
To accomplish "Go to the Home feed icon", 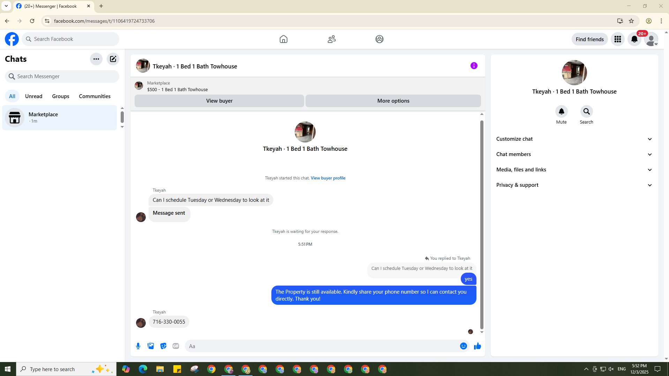I will tap(284, 39).
